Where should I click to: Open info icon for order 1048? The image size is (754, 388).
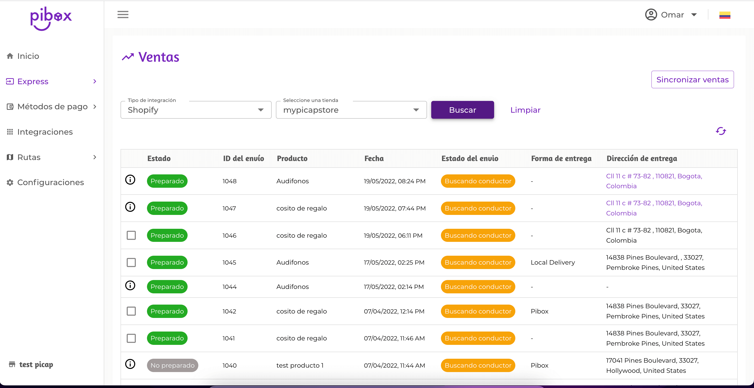130,180
